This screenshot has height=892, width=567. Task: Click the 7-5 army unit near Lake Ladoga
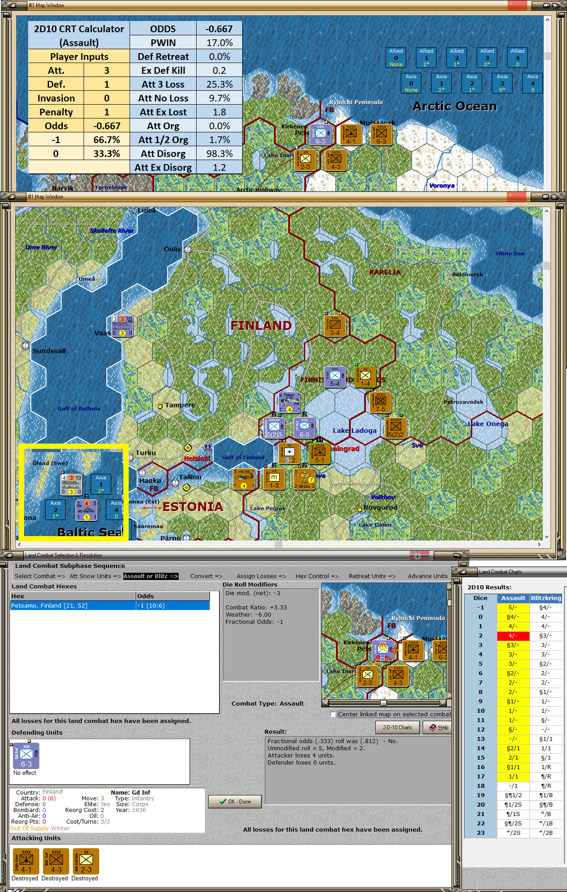coord(380,403)
